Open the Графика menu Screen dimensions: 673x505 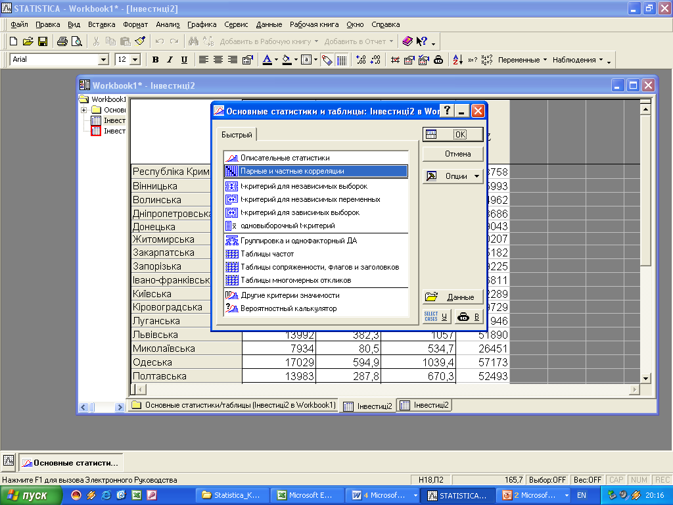point(202,24)
